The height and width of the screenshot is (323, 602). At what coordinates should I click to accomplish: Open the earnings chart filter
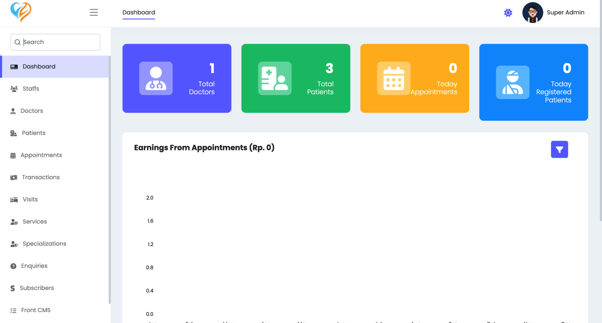click(x=559, y=149)
